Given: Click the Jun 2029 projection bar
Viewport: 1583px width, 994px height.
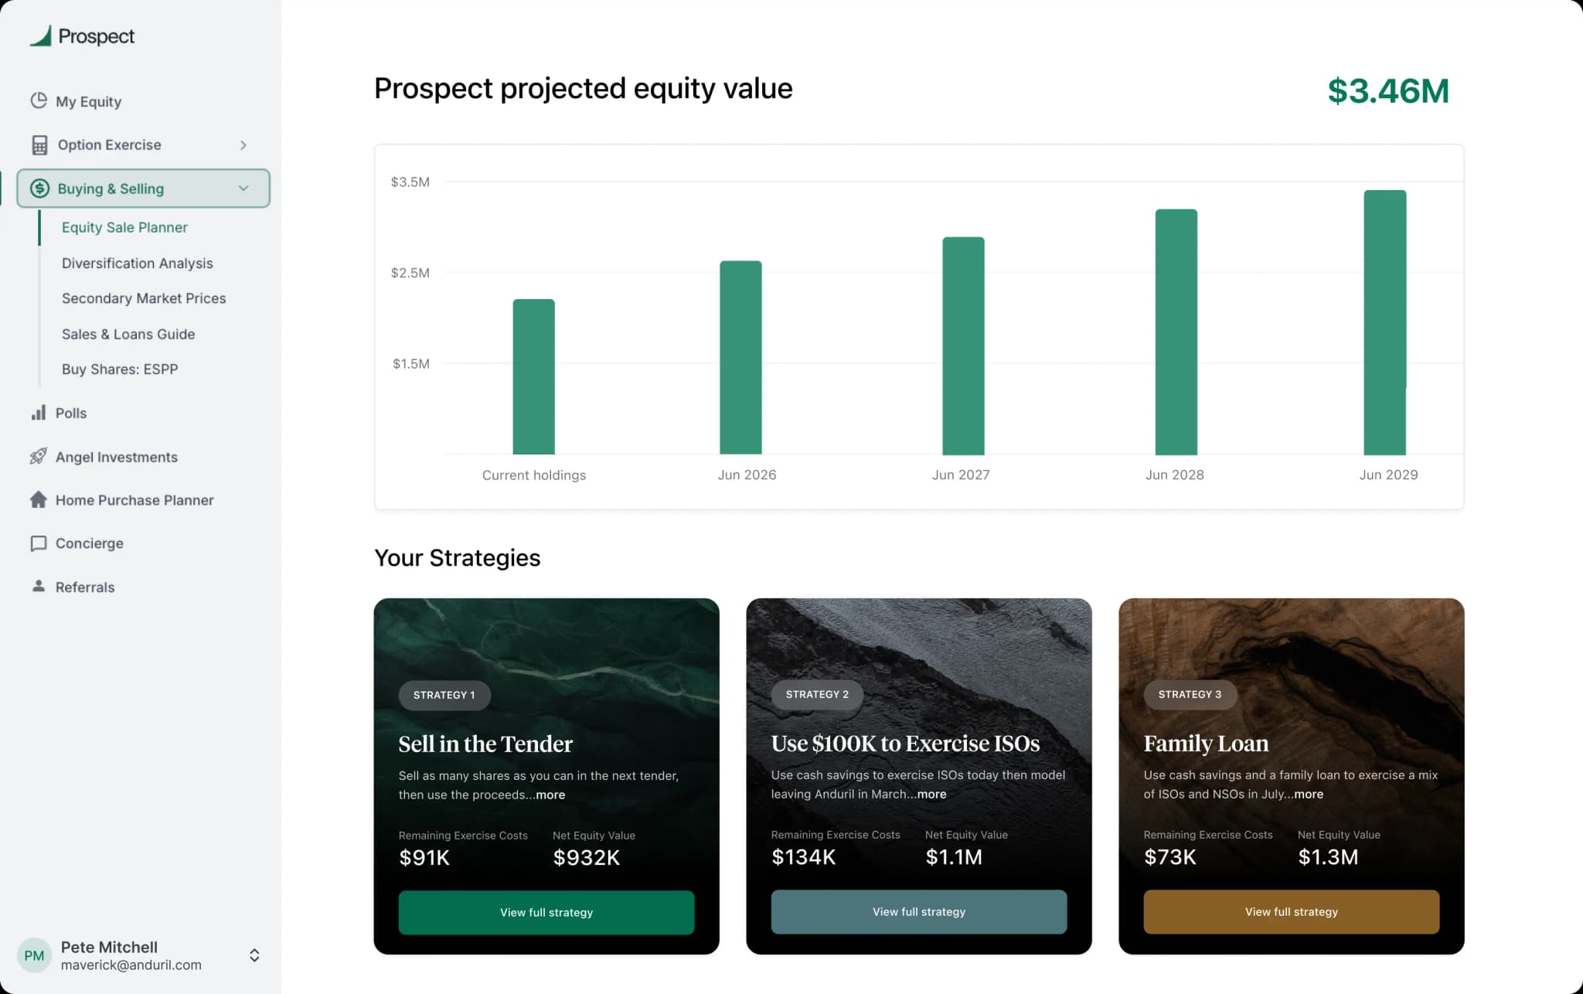Looking at the screenshot, I should click(x=1387, y=325).
